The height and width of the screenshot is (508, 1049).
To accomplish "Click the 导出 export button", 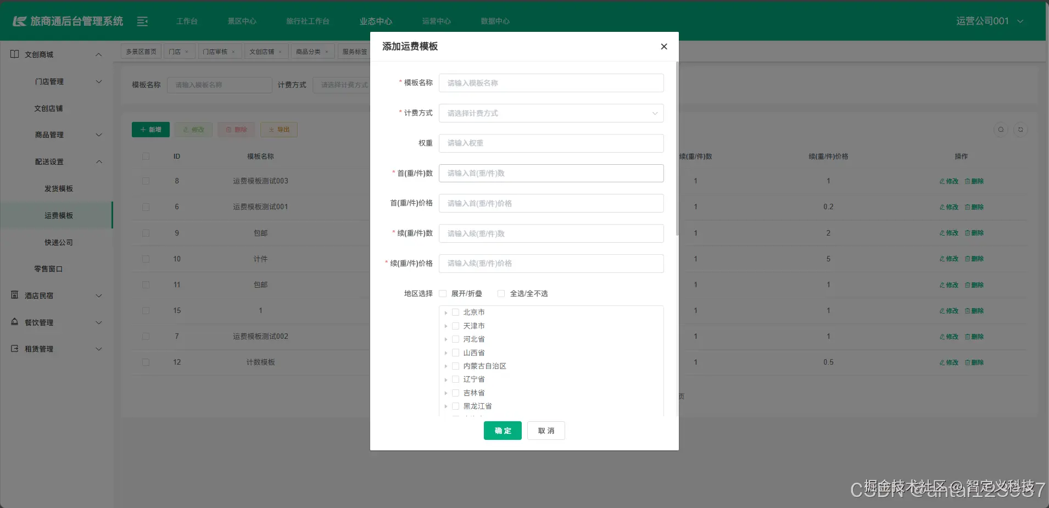I will [279, 130].
